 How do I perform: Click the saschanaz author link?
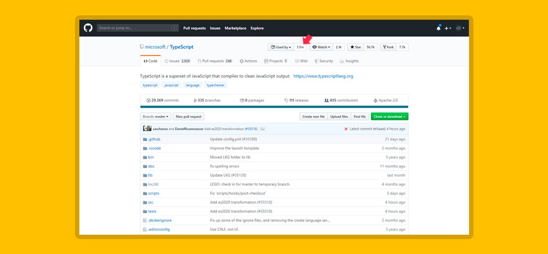(x=161, y=129)
